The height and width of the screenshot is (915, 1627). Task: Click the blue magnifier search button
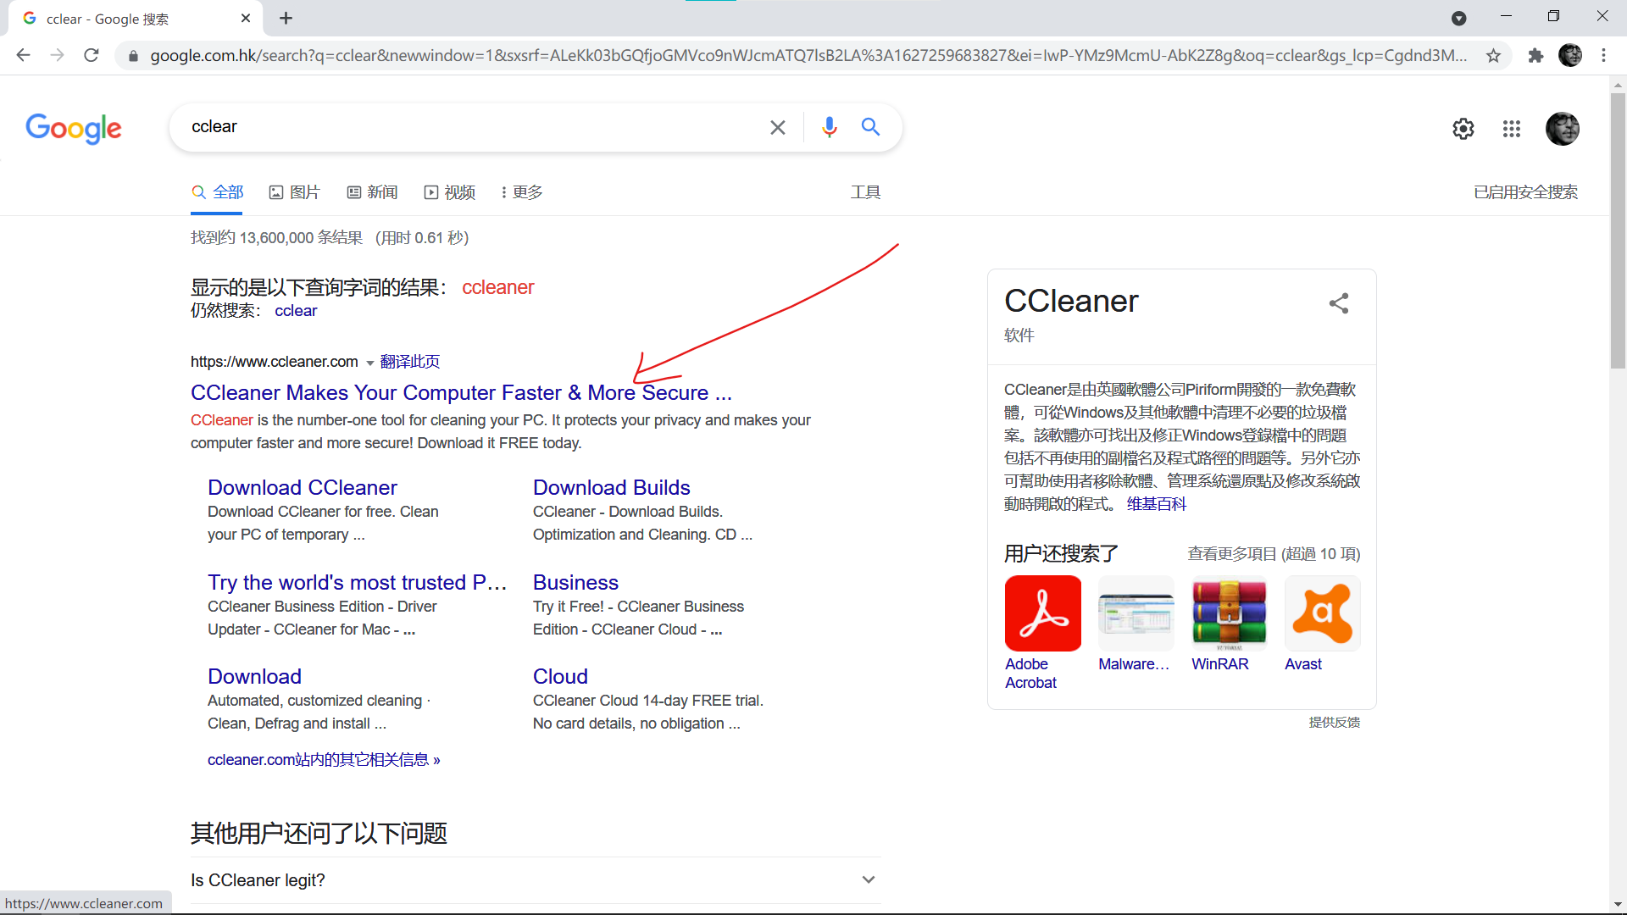870,127
